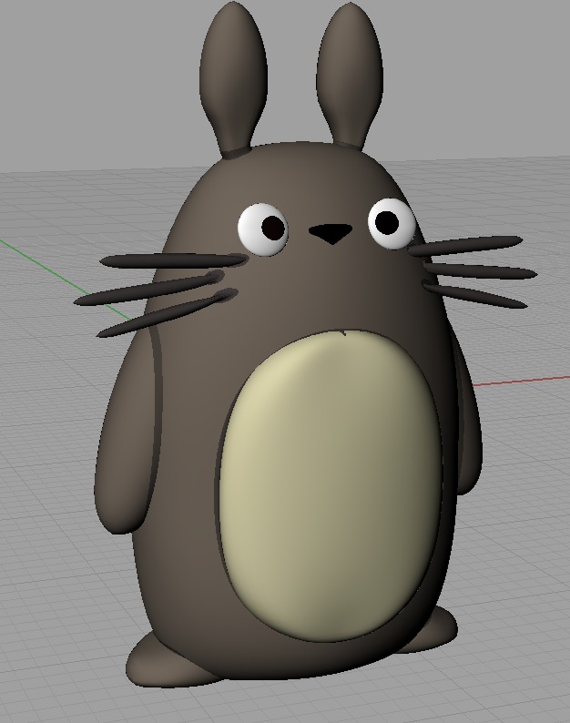Pick the bottom whisker on the left side

click(x=162, y=315)
